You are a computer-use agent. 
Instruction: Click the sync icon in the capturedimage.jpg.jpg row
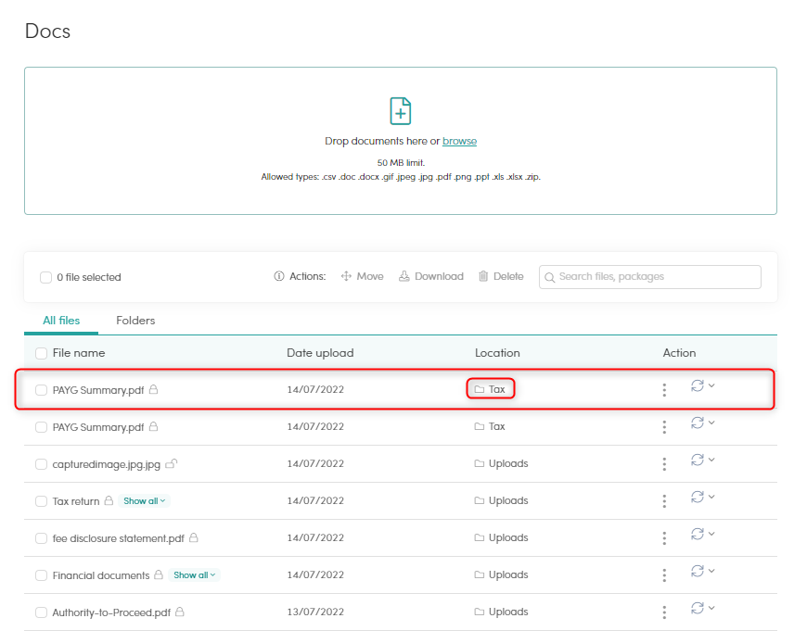pyautogui.click(x=698, y=460)
